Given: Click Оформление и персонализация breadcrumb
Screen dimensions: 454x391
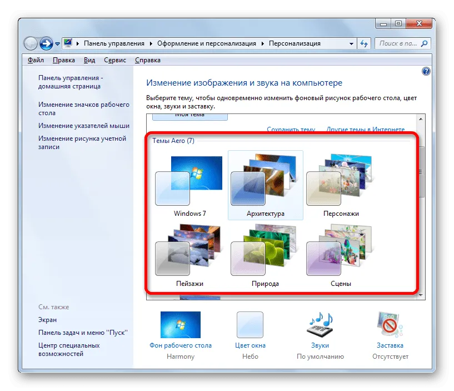Looking at the screenshot, I should pyautogui.click(x=207, y=43).
